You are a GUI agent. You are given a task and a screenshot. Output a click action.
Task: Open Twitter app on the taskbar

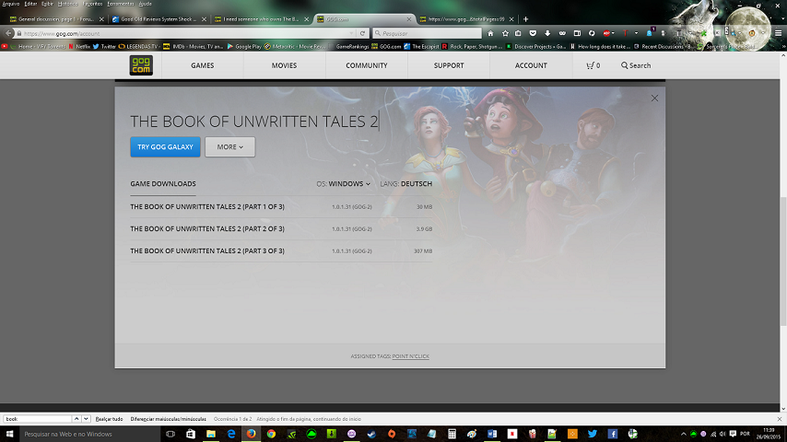tap(593, 434)
